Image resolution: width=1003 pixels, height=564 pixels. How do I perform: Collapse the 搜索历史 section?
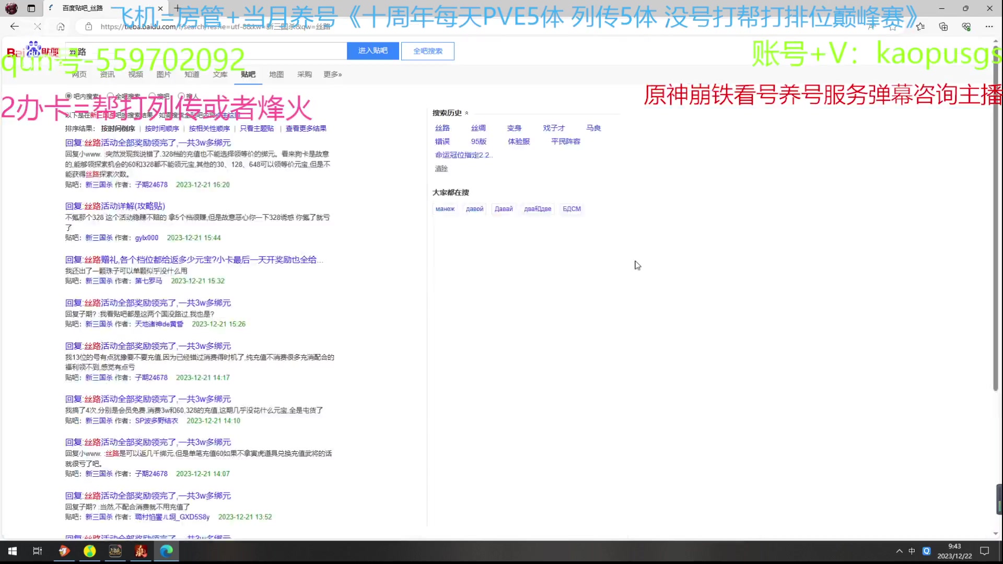tap(466, 113)
